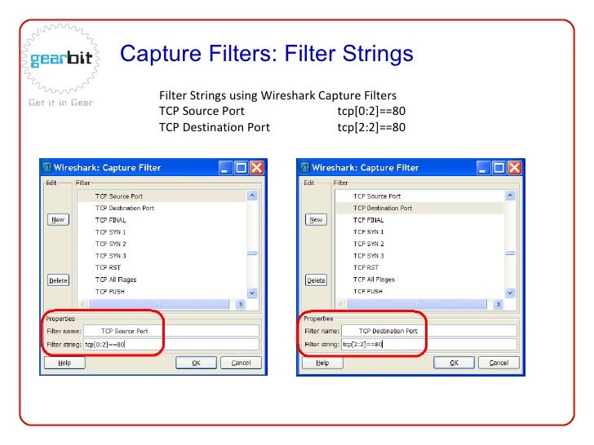Select TCP PUSH in right list

(420, 292)
